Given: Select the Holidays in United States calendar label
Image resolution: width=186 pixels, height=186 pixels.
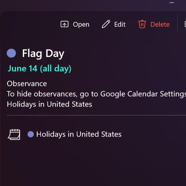Looking at the screenshot, I should 79,134.
